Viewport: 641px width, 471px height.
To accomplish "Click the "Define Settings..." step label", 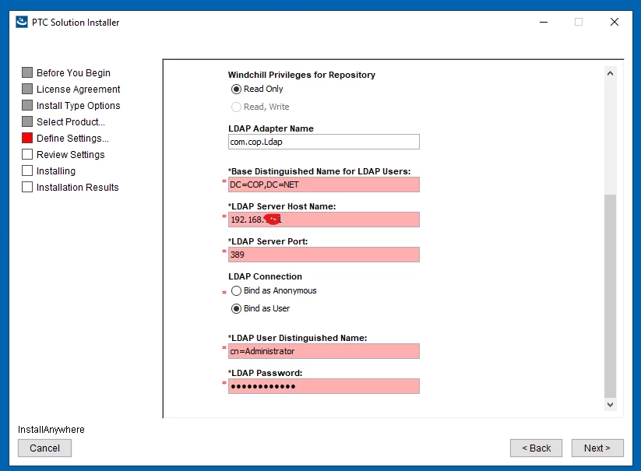I will pyautogui.click(x=72, y=138).
